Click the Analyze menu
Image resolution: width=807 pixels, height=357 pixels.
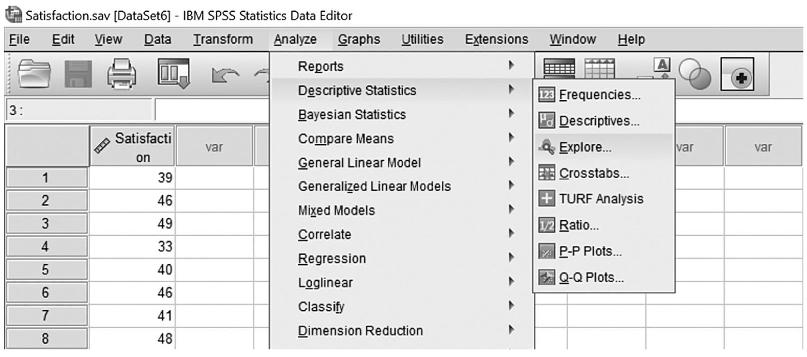(x=295, y=39)
